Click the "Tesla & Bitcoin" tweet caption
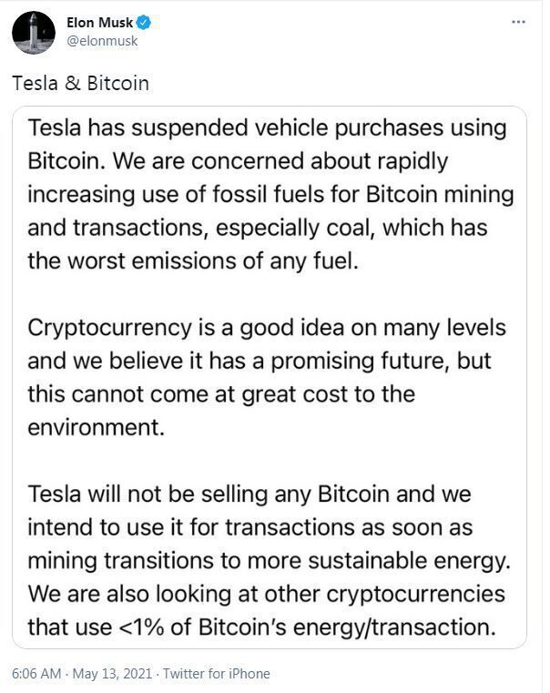Screen dimensions: 550x693 coord(80,84)
